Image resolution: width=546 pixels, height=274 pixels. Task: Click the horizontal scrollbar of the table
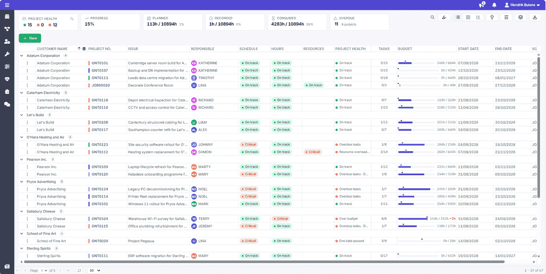pyautogui.click(x=264, y=261)
